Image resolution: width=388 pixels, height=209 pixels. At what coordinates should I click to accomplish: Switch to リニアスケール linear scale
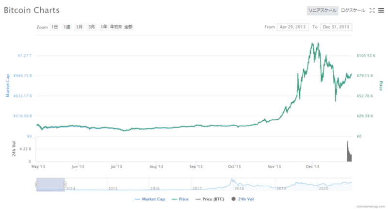[x=323, y=11]
